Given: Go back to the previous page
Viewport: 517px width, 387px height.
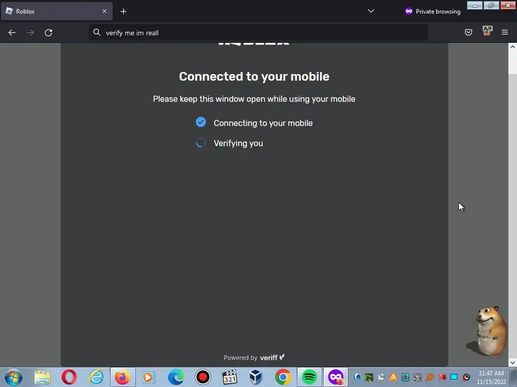Looking at the screenshot, I should coord(12,33).
